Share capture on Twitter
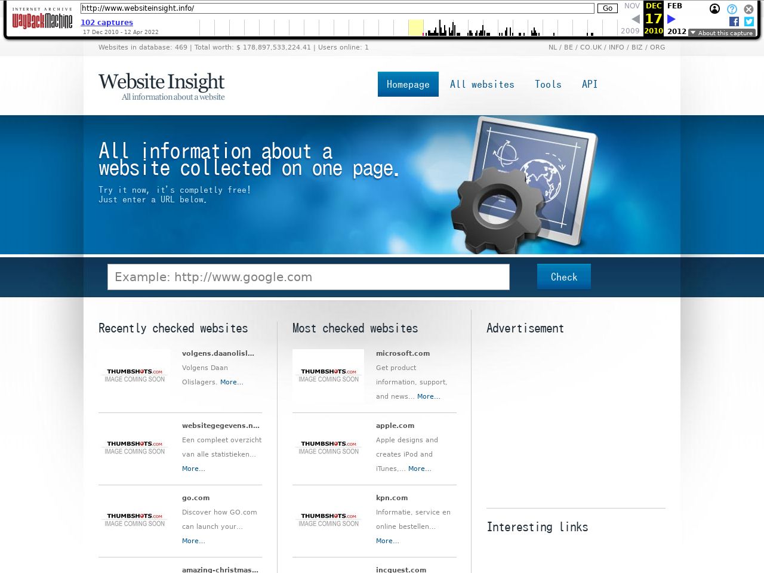Screen dimensions: 764x573 (x=749, y=21)
